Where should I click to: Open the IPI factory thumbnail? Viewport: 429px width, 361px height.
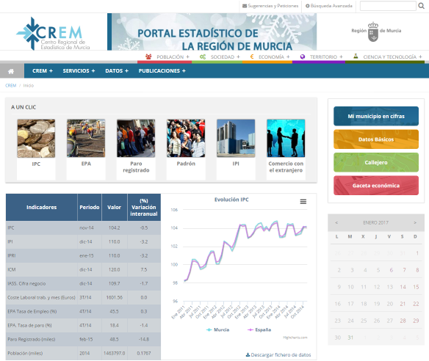point(236,138)
